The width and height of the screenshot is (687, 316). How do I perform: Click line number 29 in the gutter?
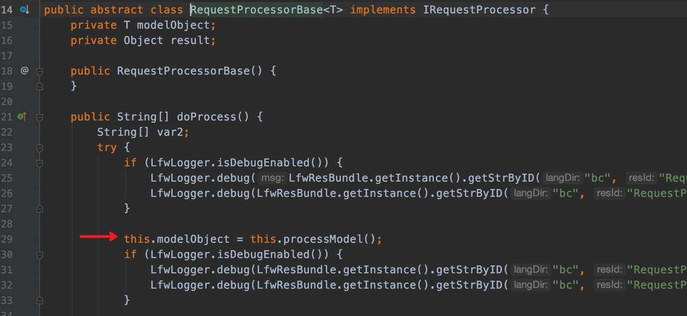click(x=6, y=239)
